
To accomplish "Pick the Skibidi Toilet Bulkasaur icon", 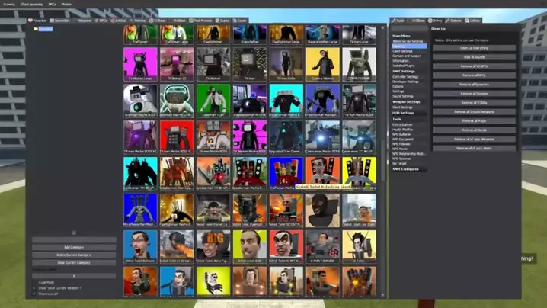I will [140, 245].
